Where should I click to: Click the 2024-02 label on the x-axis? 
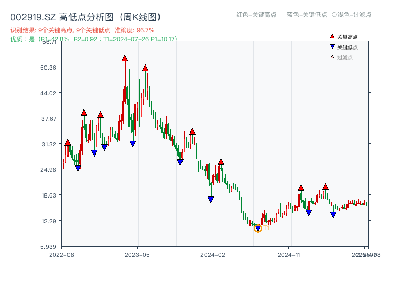(212, 253)
